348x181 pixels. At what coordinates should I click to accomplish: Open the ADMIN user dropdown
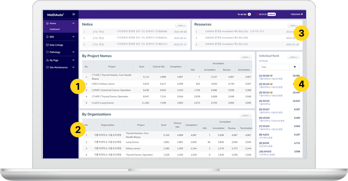(x=296, y=14)
